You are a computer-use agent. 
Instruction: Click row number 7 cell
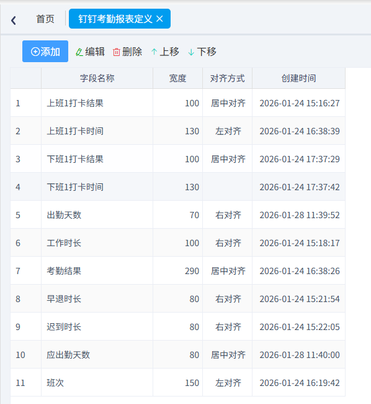point(25,271)
